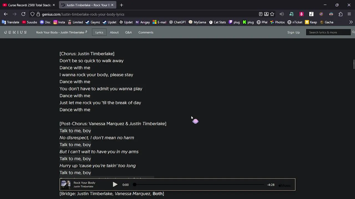Viewport: 355px width, 199px height.
Task: Open the Translate bookmark
Action: 11,22
